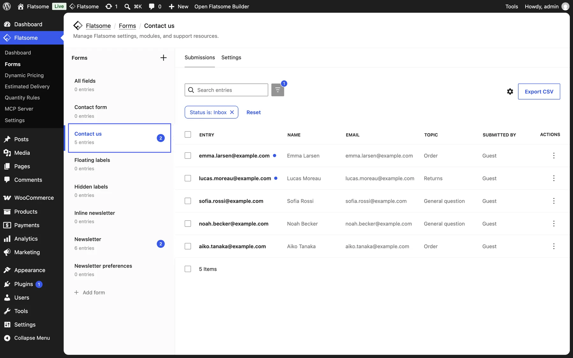Toggle the select-all checkbox in table header

[x=188, y=135]
